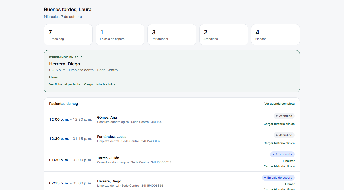Click the Atendido badge for Gómez, Ana
The image size is (344, 190).
point(284,116)
